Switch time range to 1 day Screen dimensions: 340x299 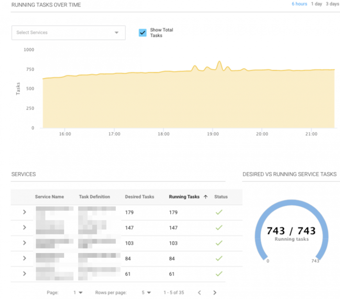pos(316,4)
